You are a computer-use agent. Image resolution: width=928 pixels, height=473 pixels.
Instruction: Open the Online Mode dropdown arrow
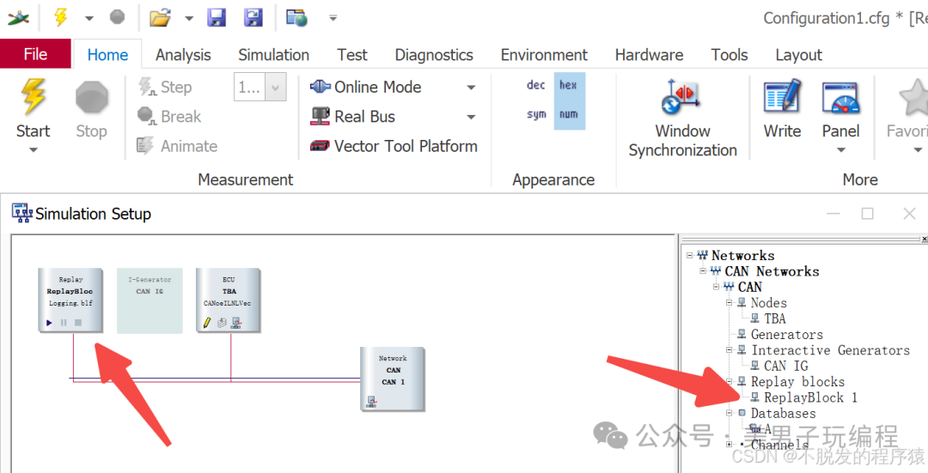tap(471, 88)
